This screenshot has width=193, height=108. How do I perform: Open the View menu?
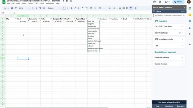pos(18,4)
